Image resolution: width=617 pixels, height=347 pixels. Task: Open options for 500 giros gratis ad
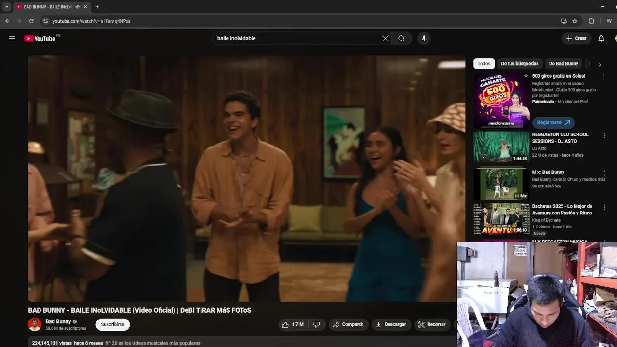coord(604,77)
